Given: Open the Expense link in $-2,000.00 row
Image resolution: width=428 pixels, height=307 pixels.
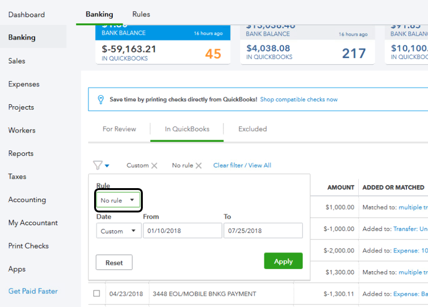Looking at the screenshot, I should pos(411,250).
